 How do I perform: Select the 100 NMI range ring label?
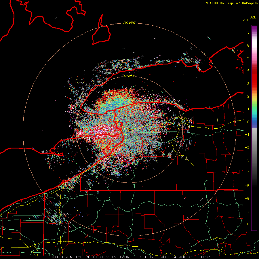pyautogui.click(x=129, y=23)
